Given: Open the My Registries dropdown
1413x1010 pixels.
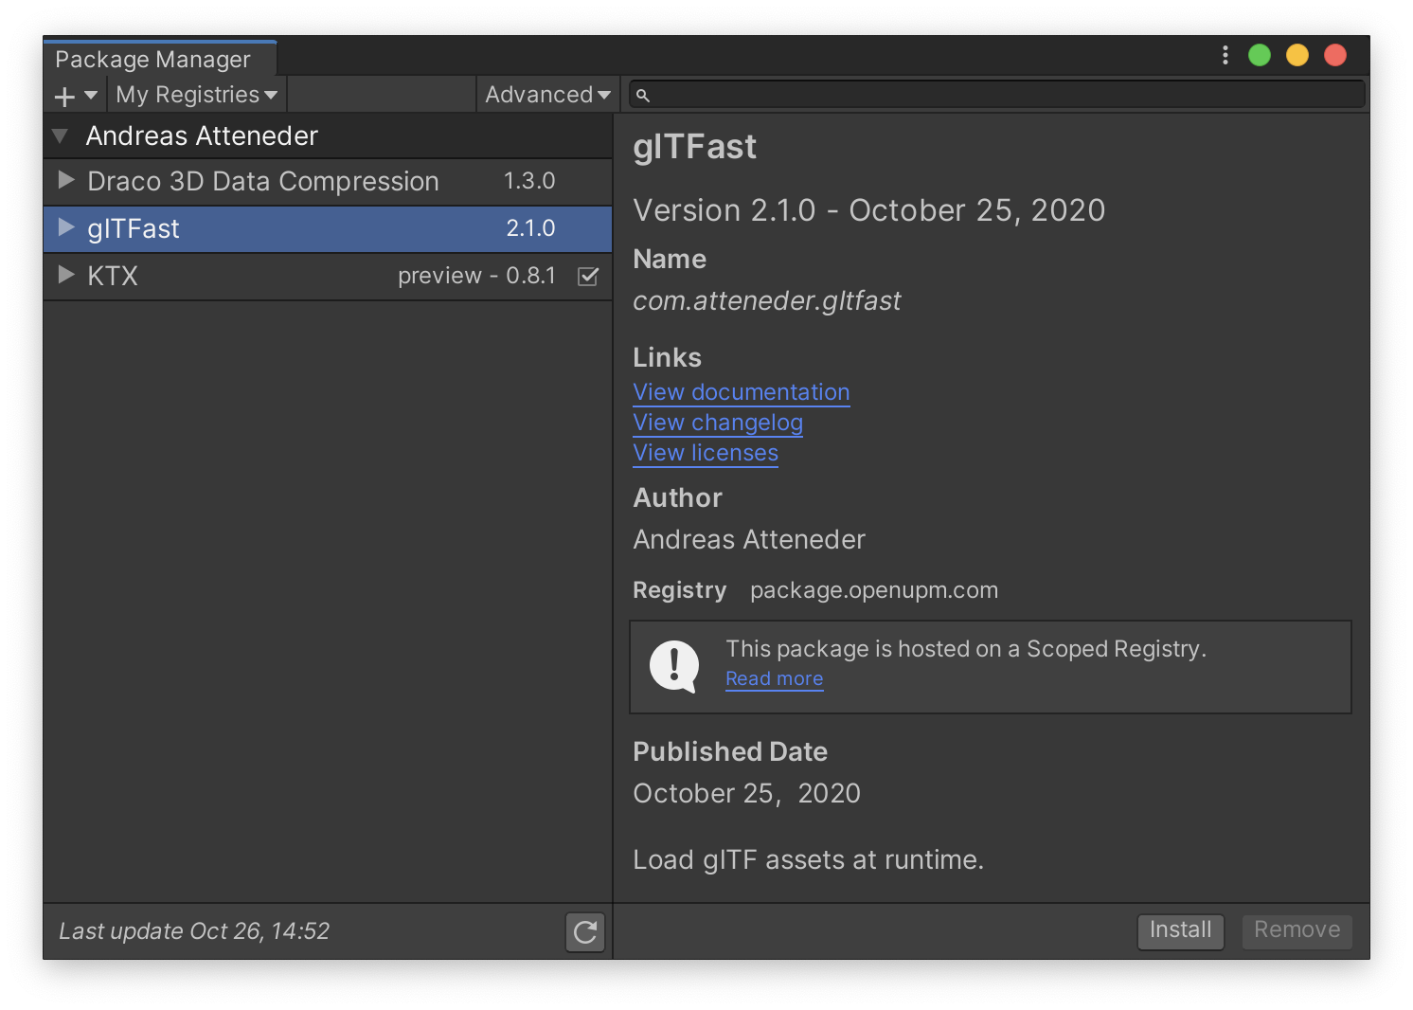Looking at the screenshot, I should 195,95.
